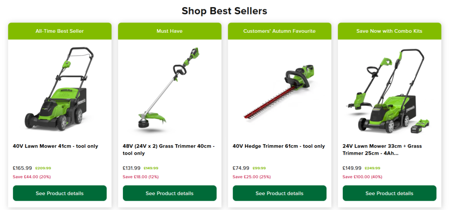Screen dimensions: 453x210
Task: Click the lawn mower combo kit image
Action: (389, 91)
